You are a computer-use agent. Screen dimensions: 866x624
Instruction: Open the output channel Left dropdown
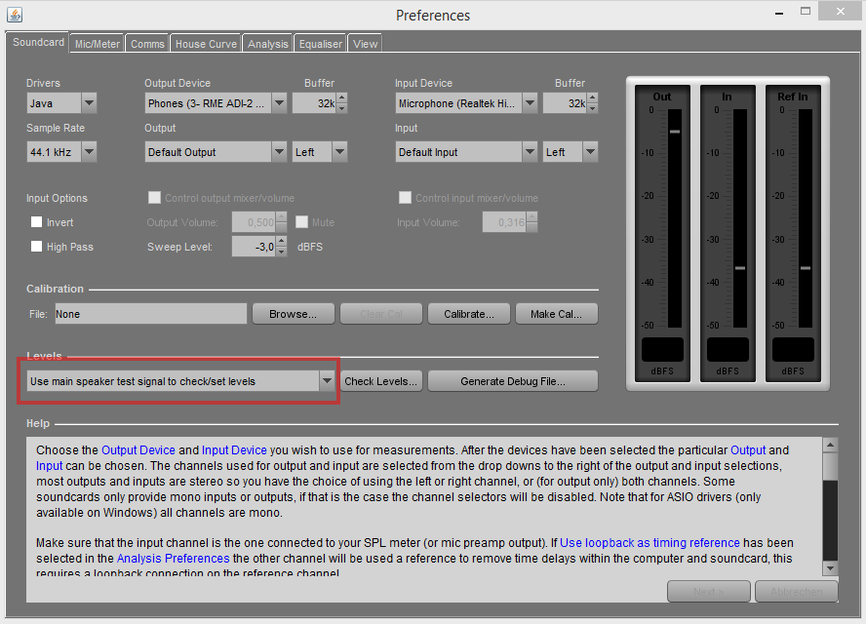coord(338,152)
